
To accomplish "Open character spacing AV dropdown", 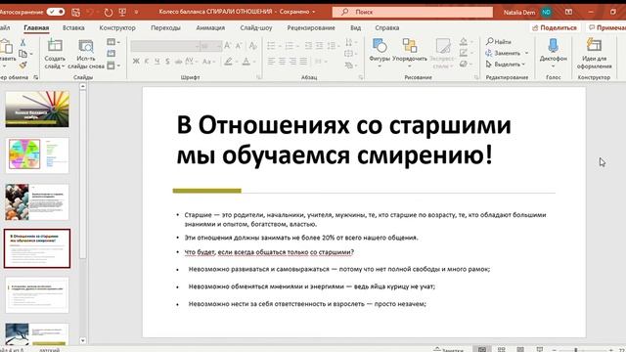I will [191, 62].
